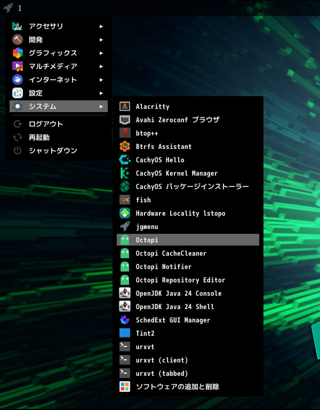
Task: Click the CachyOS Kernel Manager icon
Action: point(125,173)
